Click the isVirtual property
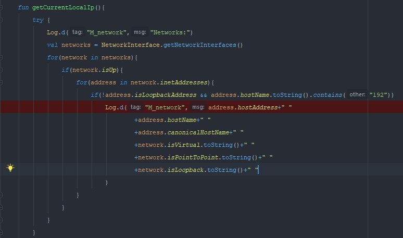403x238 pixels. (183, 145)
